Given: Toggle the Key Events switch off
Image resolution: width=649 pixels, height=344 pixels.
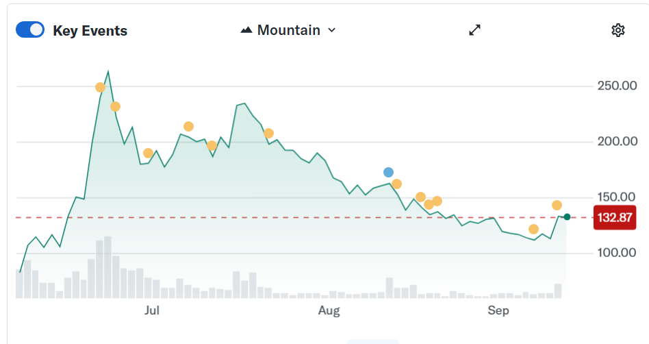Looking at the screenshot, I should 30,30.
